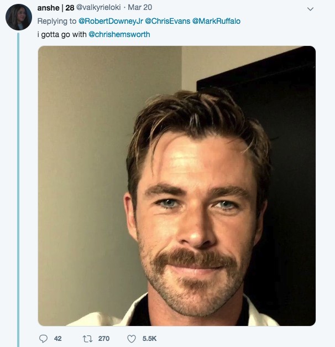The width and height of the screenshot is (335, 347).
Task: Click the display name "anshe | 28"
Action: click(55, 8)
